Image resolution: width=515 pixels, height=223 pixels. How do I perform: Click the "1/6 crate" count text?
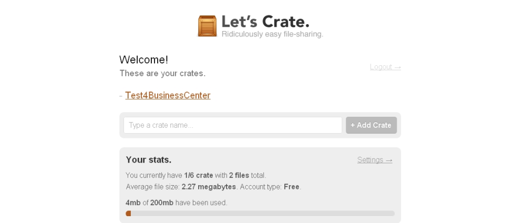198,175
